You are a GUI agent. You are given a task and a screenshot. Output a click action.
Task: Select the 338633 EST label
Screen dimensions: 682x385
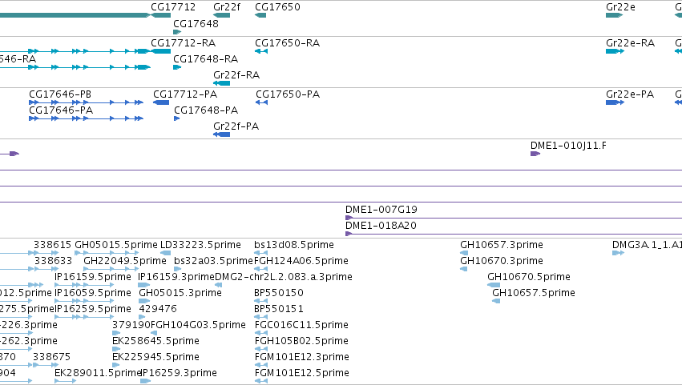coord(53,261)
